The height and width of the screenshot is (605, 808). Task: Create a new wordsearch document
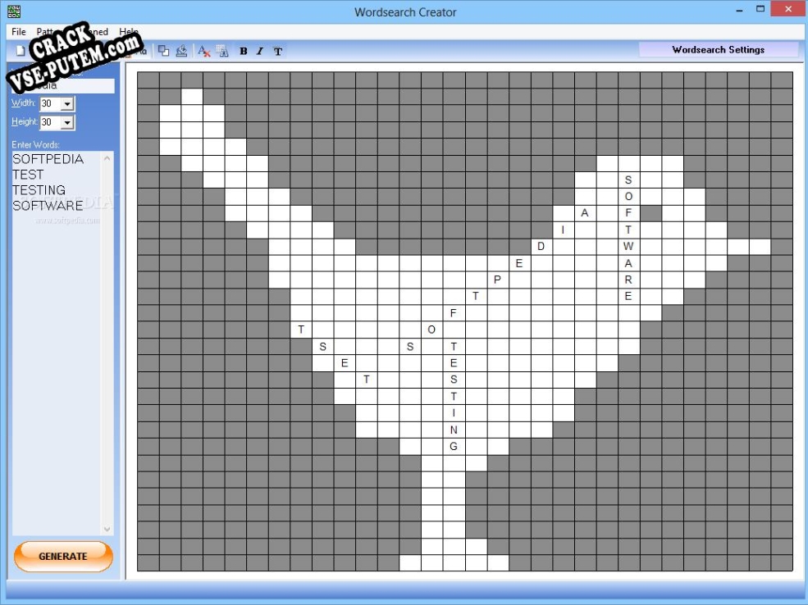tap(18, 51)
